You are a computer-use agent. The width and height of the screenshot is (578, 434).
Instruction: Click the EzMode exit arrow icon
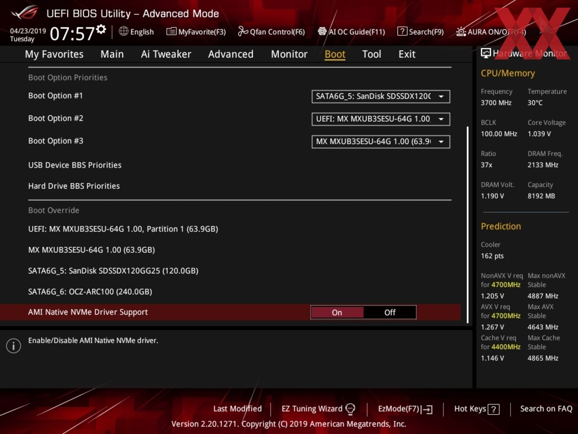[x=427, y=409]
